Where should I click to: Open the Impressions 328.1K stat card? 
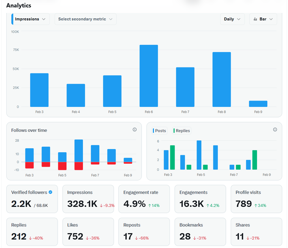(88, 199)
